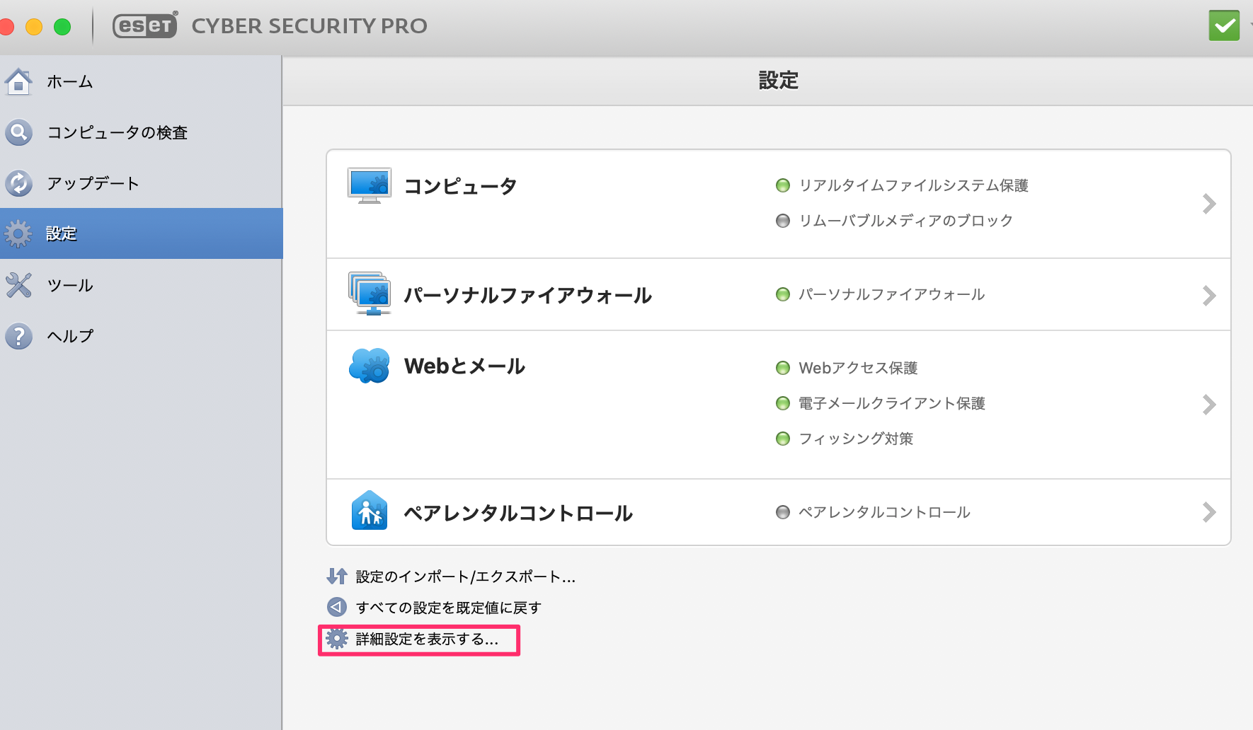Expand the パーソナルファイアウォール row chevron

[1209, 295]
